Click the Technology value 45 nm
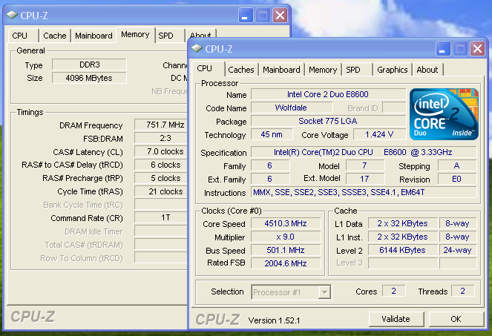 (272, 134)
